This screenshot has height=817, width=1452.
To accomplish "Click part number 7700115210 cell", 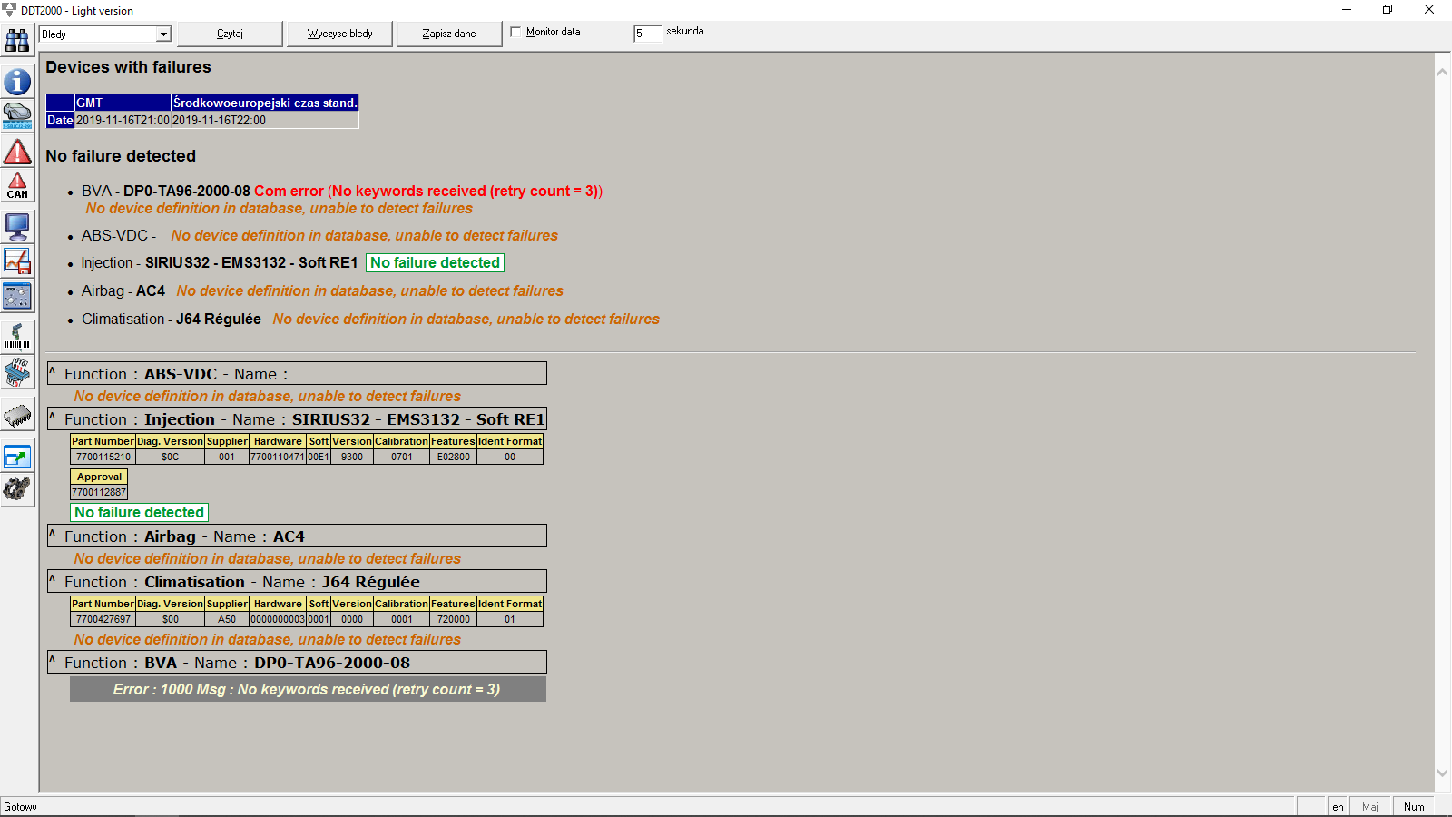I will (103, 457).
